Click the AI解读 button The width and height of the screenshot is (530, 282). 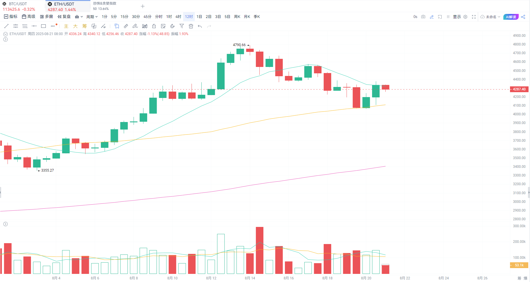[511, 17]
